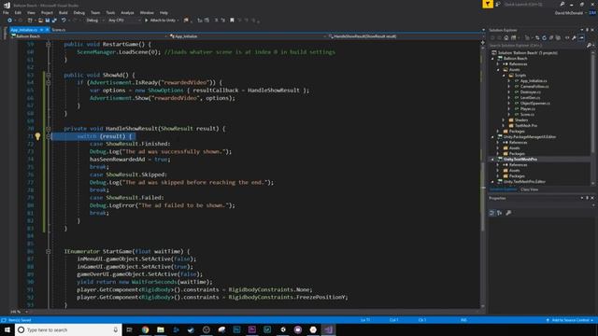Click Solution Explorer Sync with Active Document
The image size is (598, 336).
tap(537, 37)
